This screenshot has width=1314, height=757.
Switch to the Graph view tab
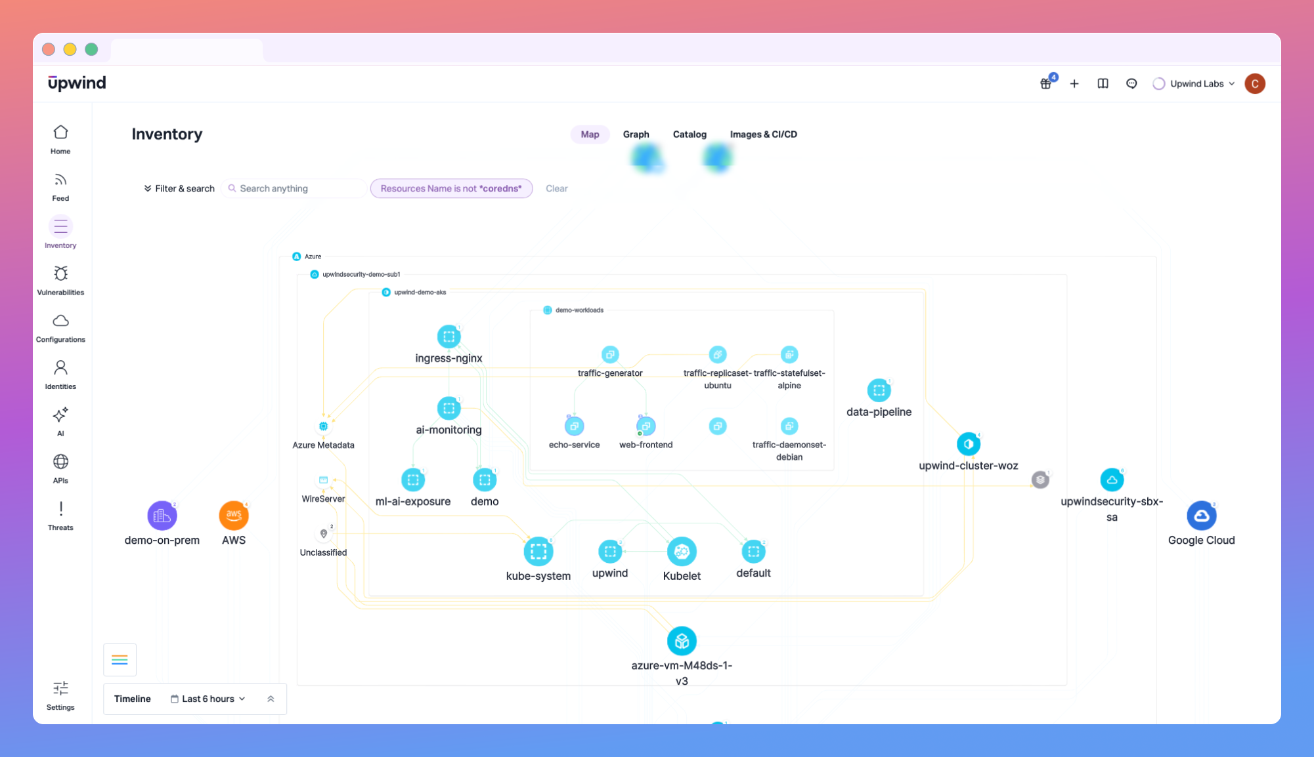636,134
